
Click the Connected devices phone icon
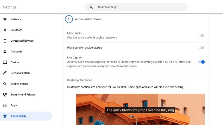click(5, 41)
